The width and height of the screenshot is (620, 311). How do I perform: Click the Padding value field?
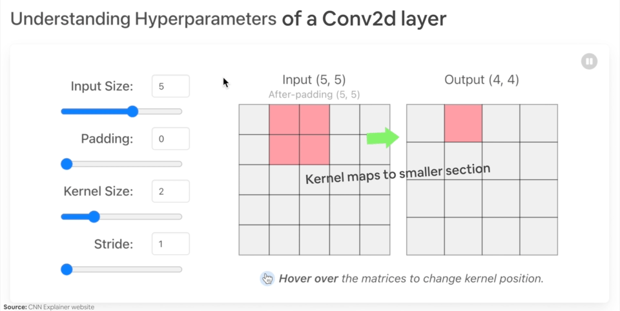click(170, 139)
